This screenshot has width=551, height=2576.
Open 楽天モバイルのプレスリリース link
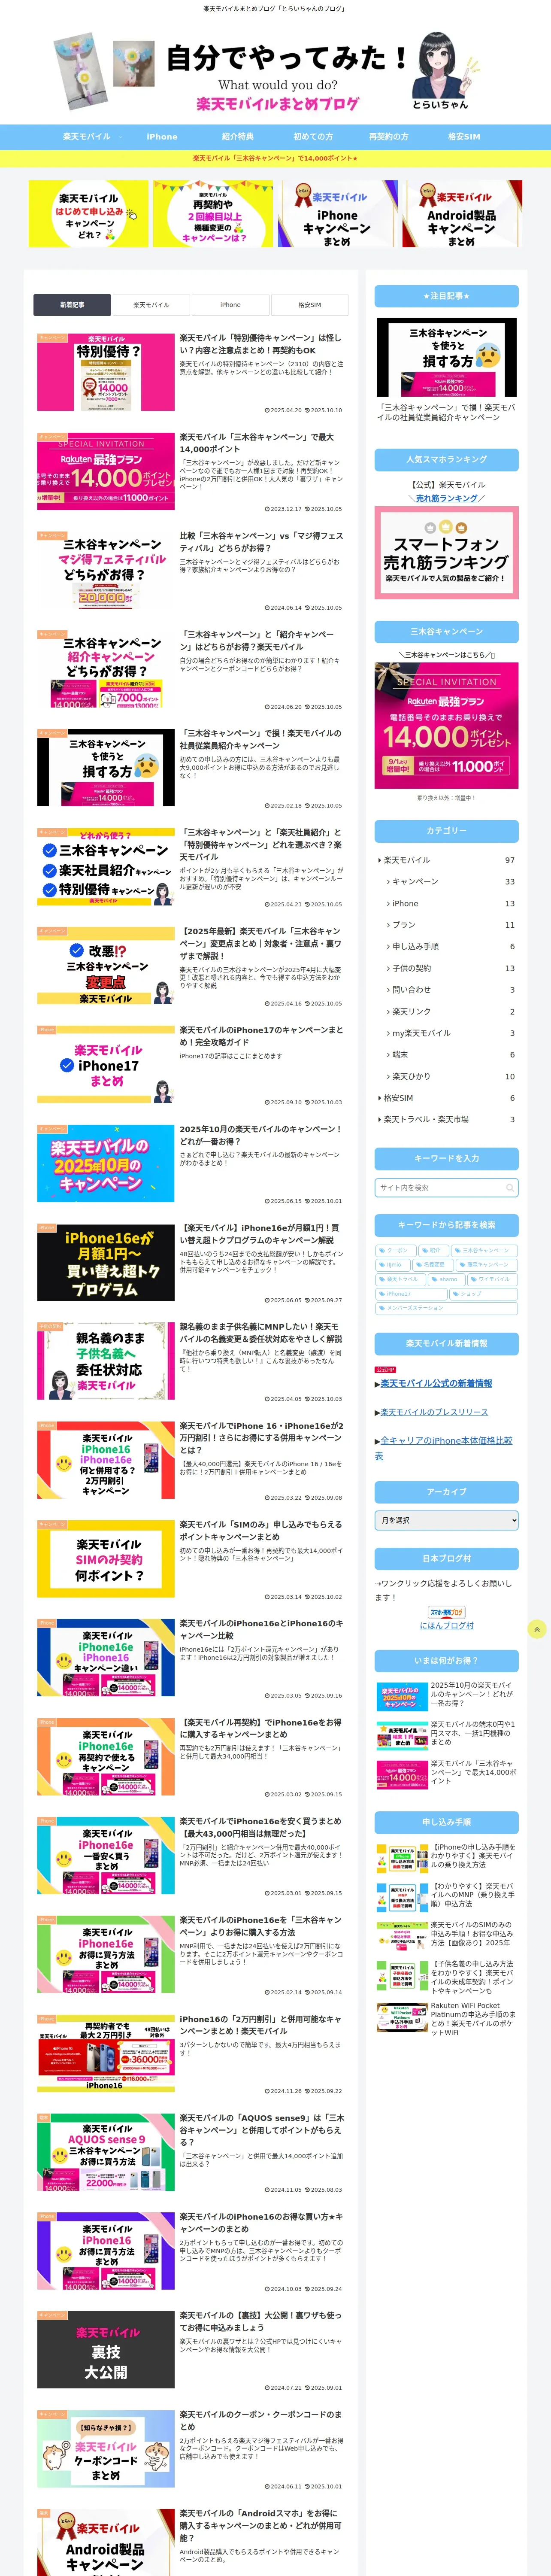pos(434,1412)
